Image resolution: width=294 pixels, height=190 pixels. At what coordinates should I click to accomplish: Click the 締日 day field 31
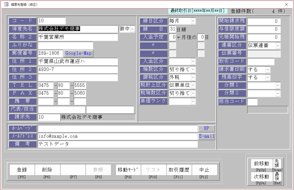tap(172, 29)
